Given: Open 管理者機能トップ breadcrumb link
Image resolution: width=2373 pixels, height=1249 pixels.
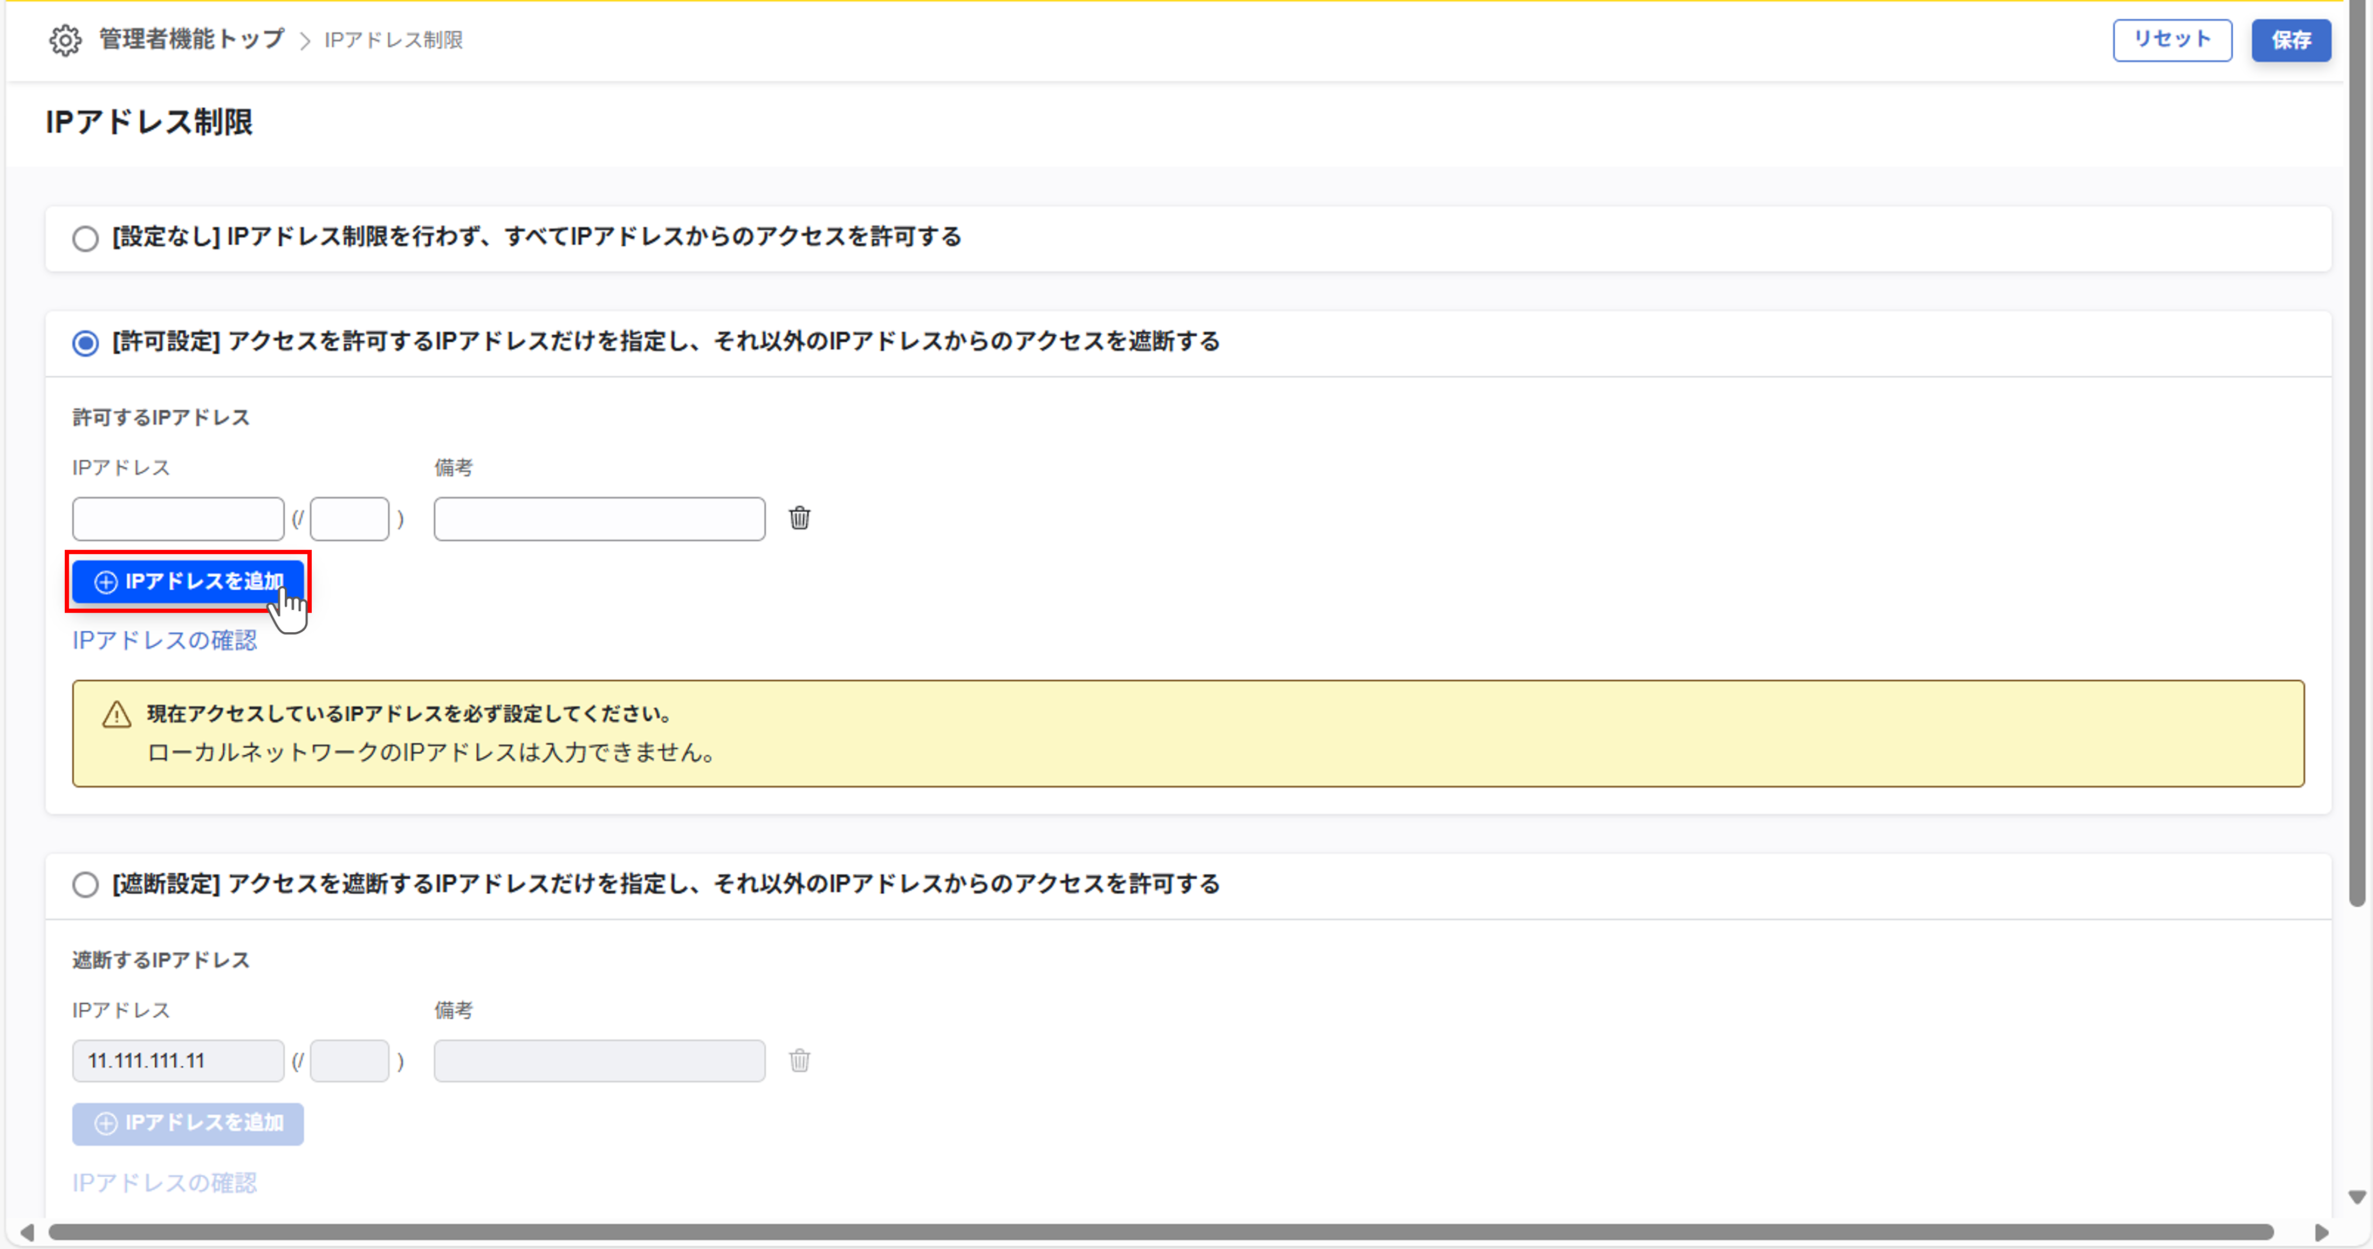Looking at the screenshot, I should [191, 39].
